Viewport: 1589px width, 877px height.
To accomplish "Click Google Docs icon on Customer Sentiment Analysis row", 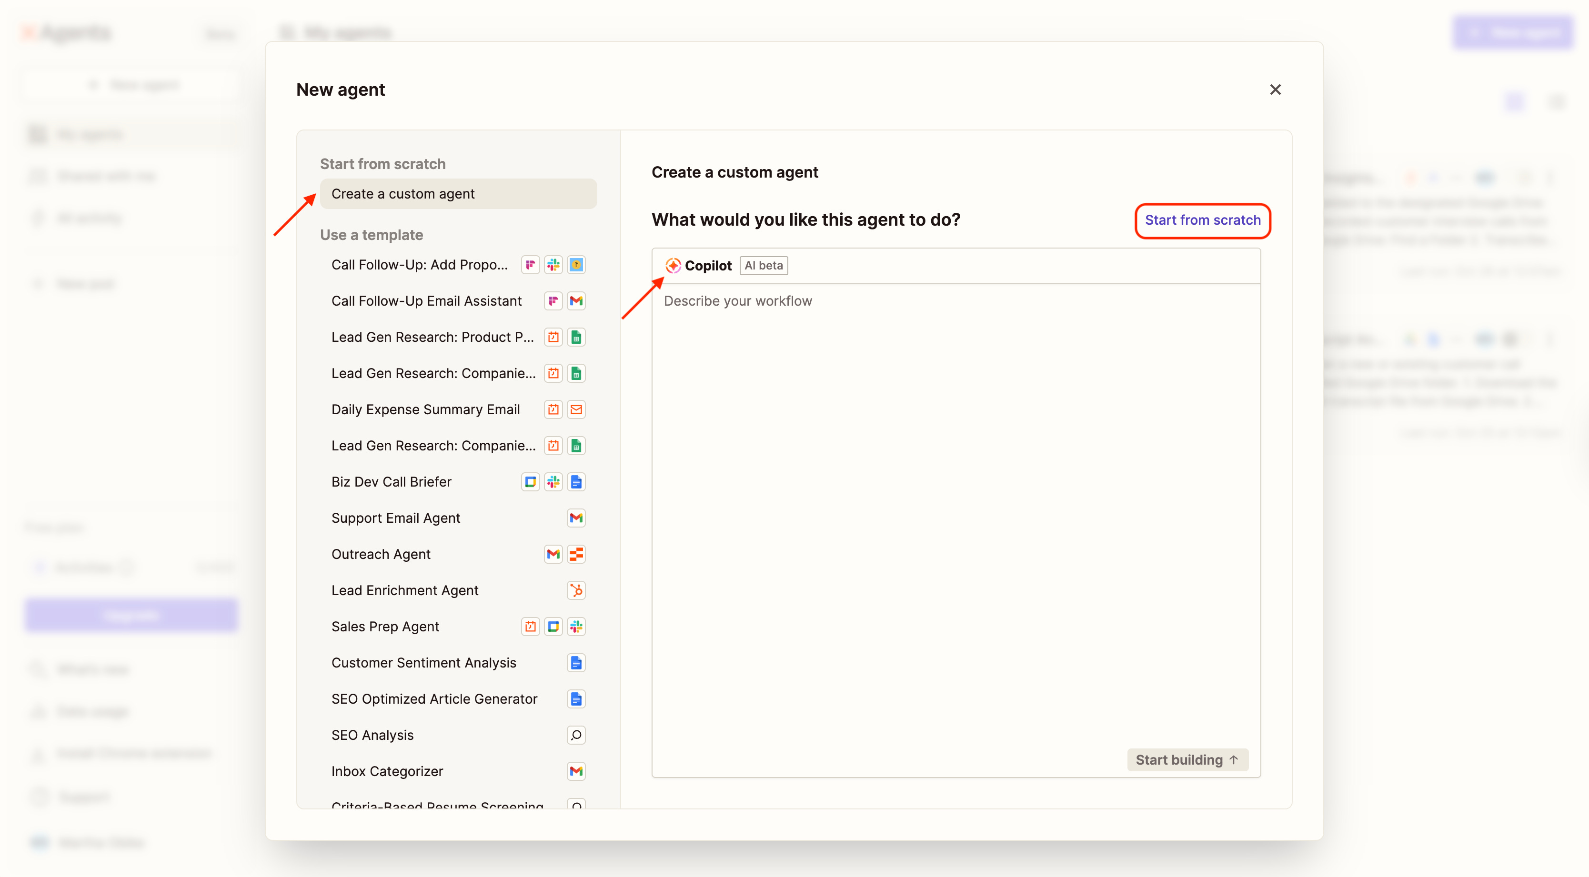I will click(576, 663).
